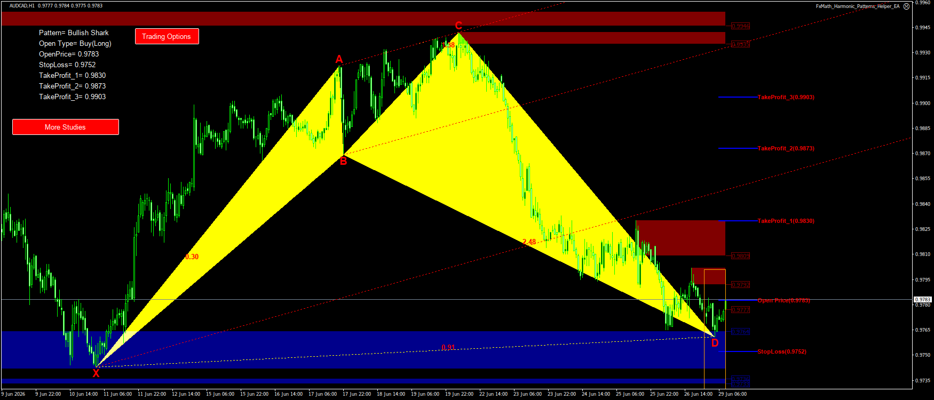Click the 17 Jun 22:00 time axis label

tap(357, 394)
